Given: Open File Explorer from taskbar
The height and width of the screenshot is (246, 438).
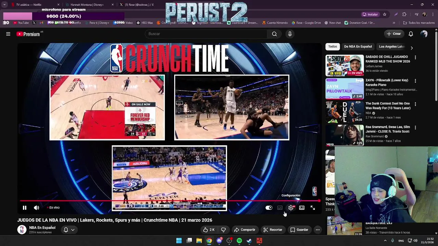Looking at the screenshot, I should point(199,241).
